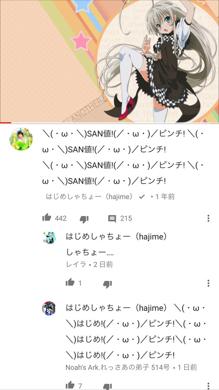Dislike the top SAN値 comment
Viewport: 219px width, 390px height.
(84, 219)
